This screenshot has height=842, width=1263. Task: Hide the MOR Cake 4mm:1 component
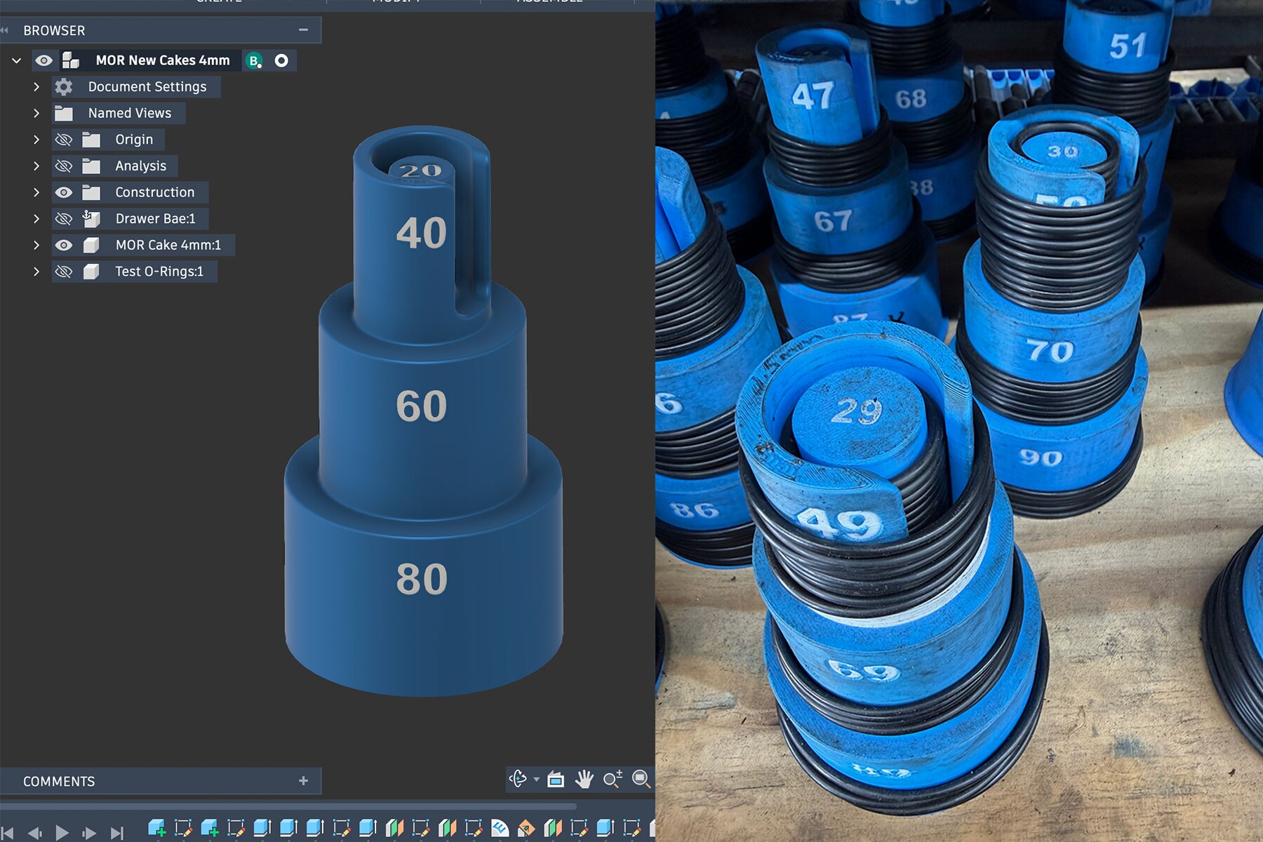tap(64, 245)
